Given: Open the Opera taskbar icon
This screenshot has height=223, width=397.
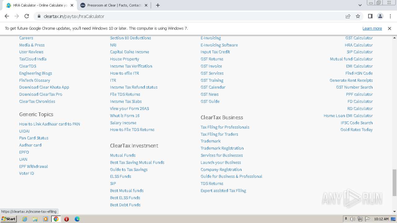Looking at the screenshot, I should tap(66, 219).
